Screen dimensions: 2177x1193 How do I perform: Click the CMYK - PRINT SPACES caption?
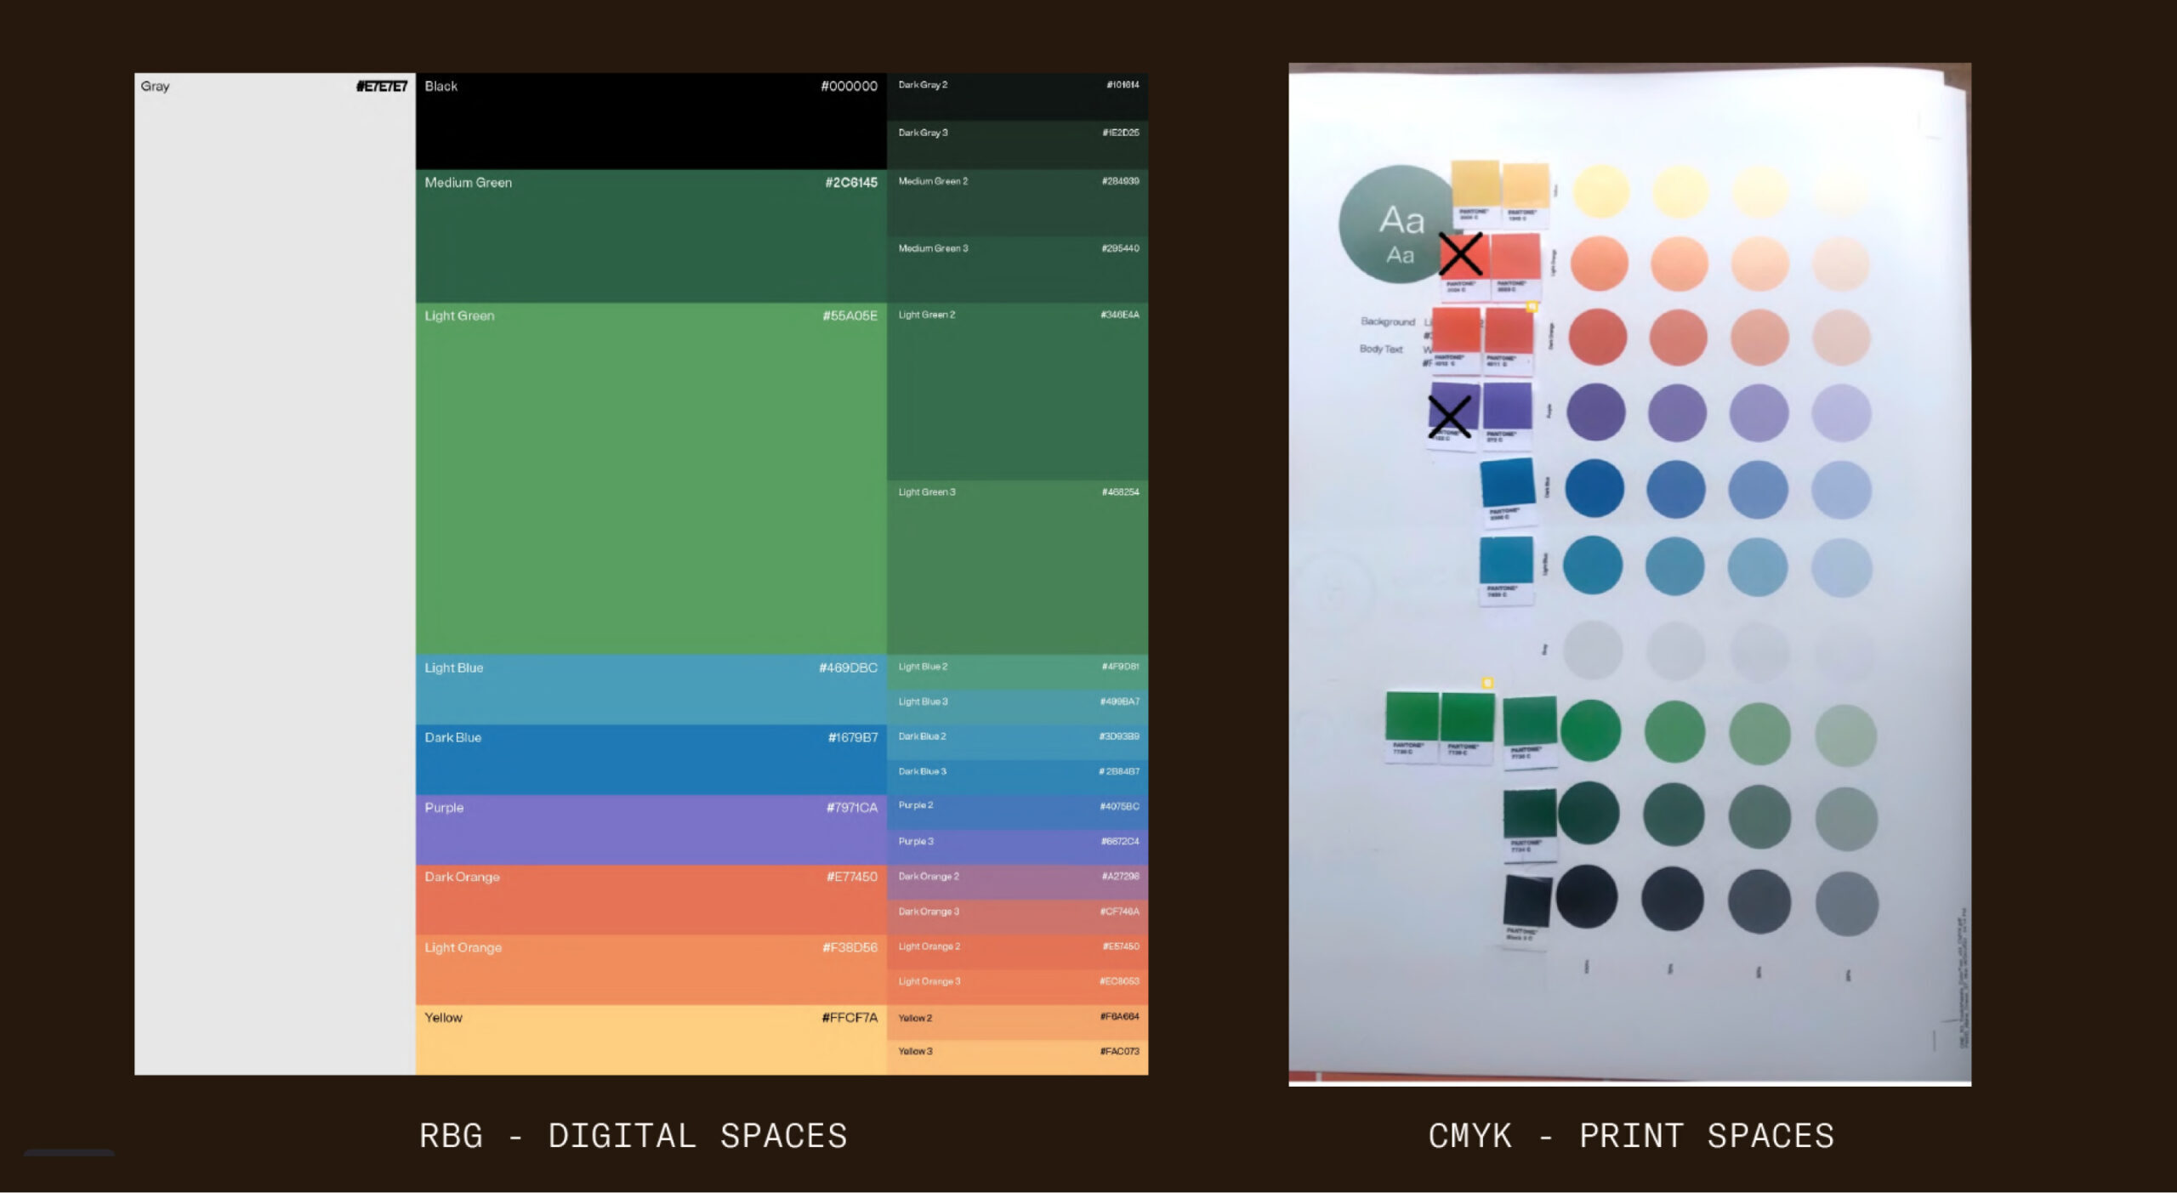click(x=1631, y=1136)
